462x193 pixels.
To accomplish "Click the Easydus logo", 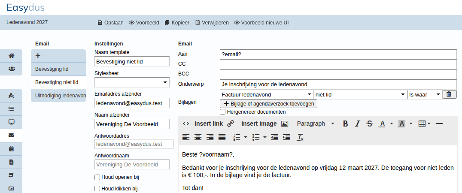I will (x=25, y=7).
